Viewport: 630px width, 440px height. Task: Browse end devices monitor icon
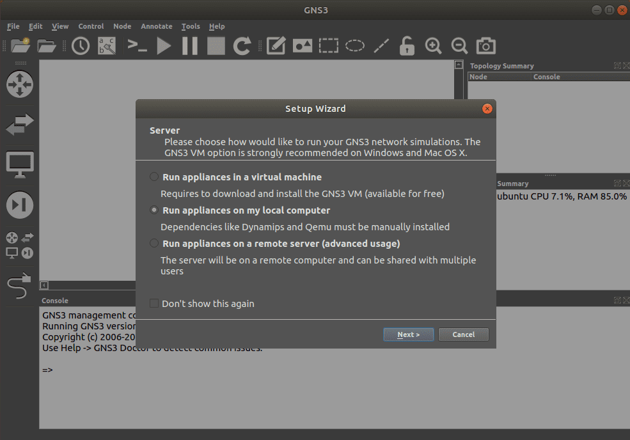[20, 164]
